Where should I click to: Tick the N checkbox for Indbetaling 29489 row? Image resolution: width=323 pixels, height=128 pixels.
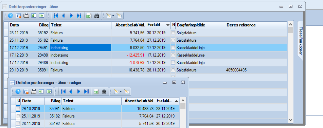173,62
